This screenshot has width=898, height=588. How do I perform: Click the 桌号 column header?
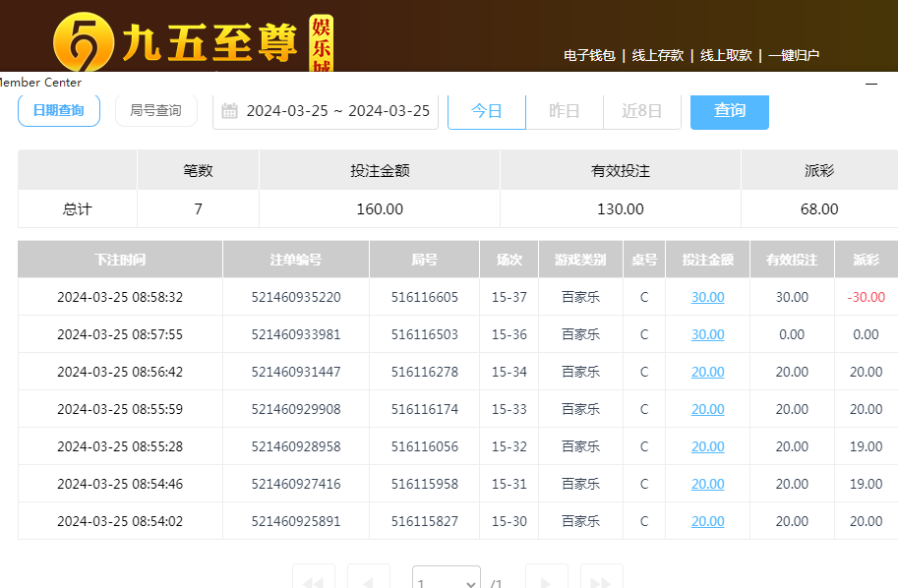644,260
